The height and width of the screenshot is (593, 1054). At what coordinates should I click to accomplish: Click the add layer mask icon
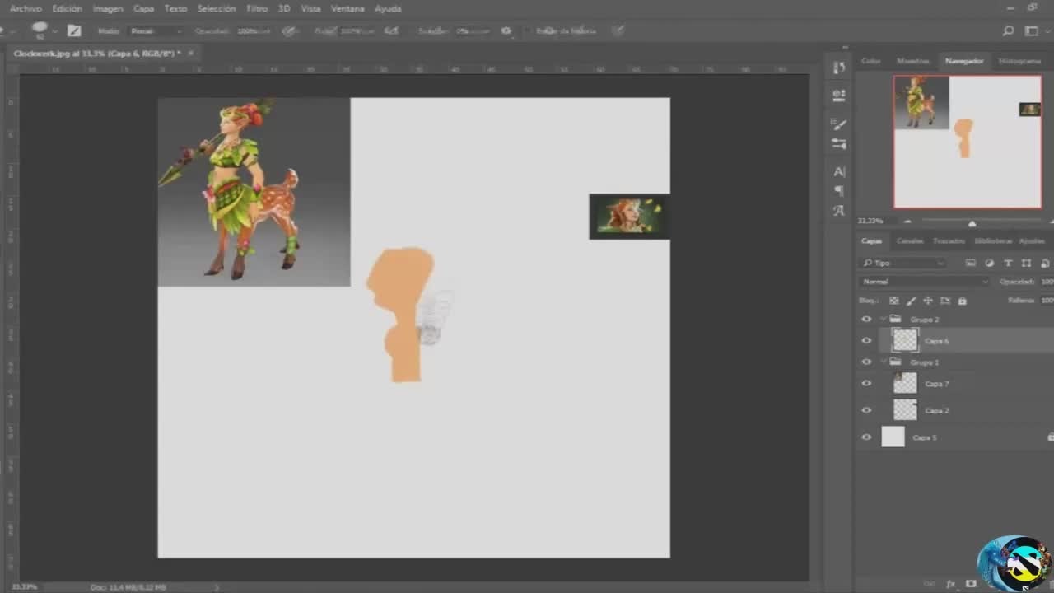[x=971, y=584]
